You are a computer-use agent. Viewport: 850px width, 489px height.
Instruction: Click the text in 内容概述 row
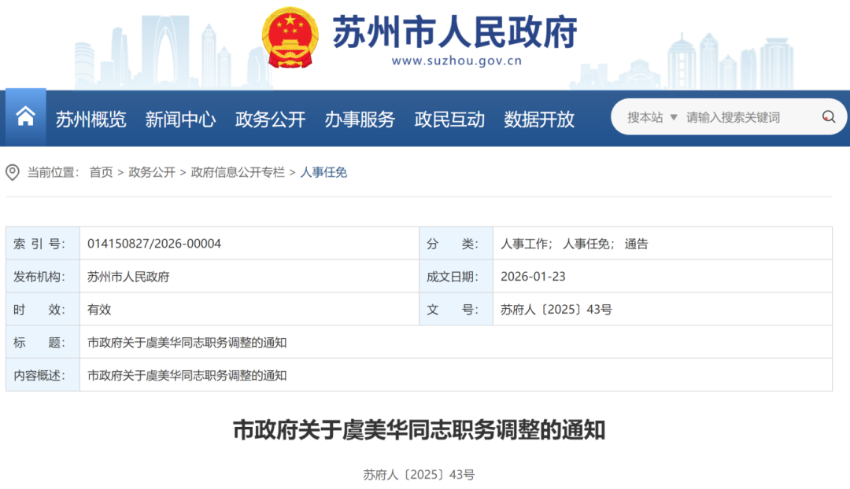(187, 375)
